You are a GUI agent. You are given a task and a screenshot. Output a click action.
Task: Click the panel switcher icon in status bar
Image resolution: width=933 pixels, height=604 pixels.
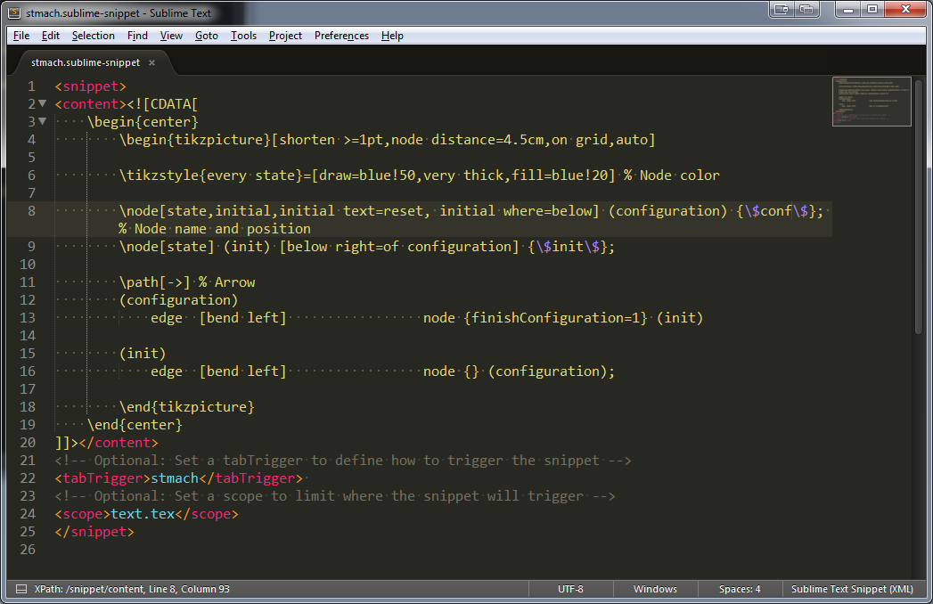[x=20, y=589]
